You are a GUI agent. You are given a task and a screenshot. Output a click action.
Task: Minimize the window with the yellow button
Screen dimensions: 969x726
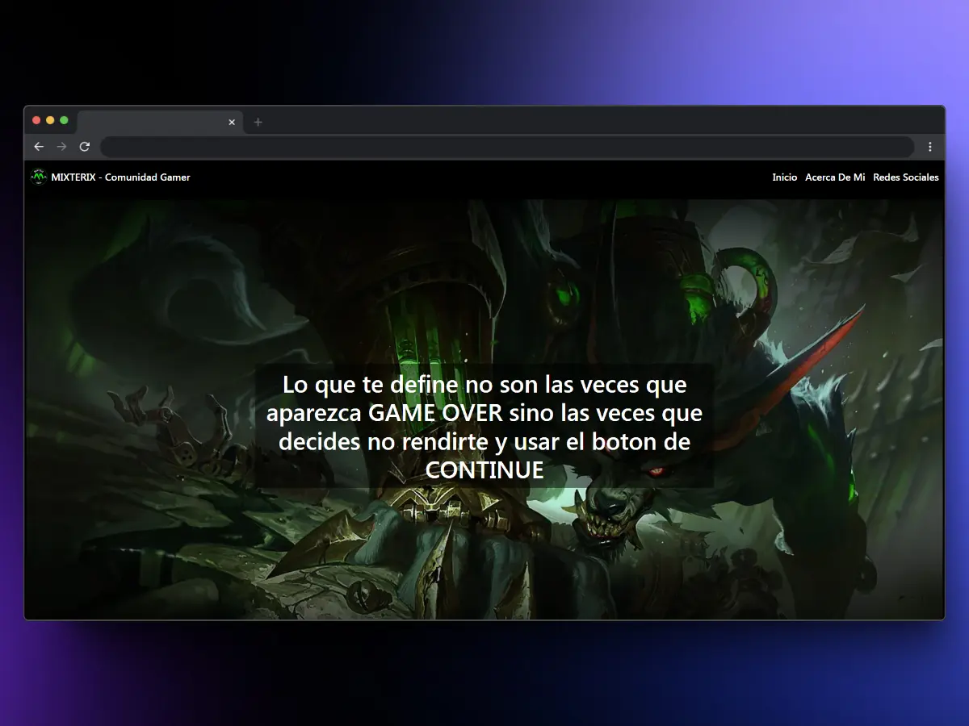tap(50, 120)
